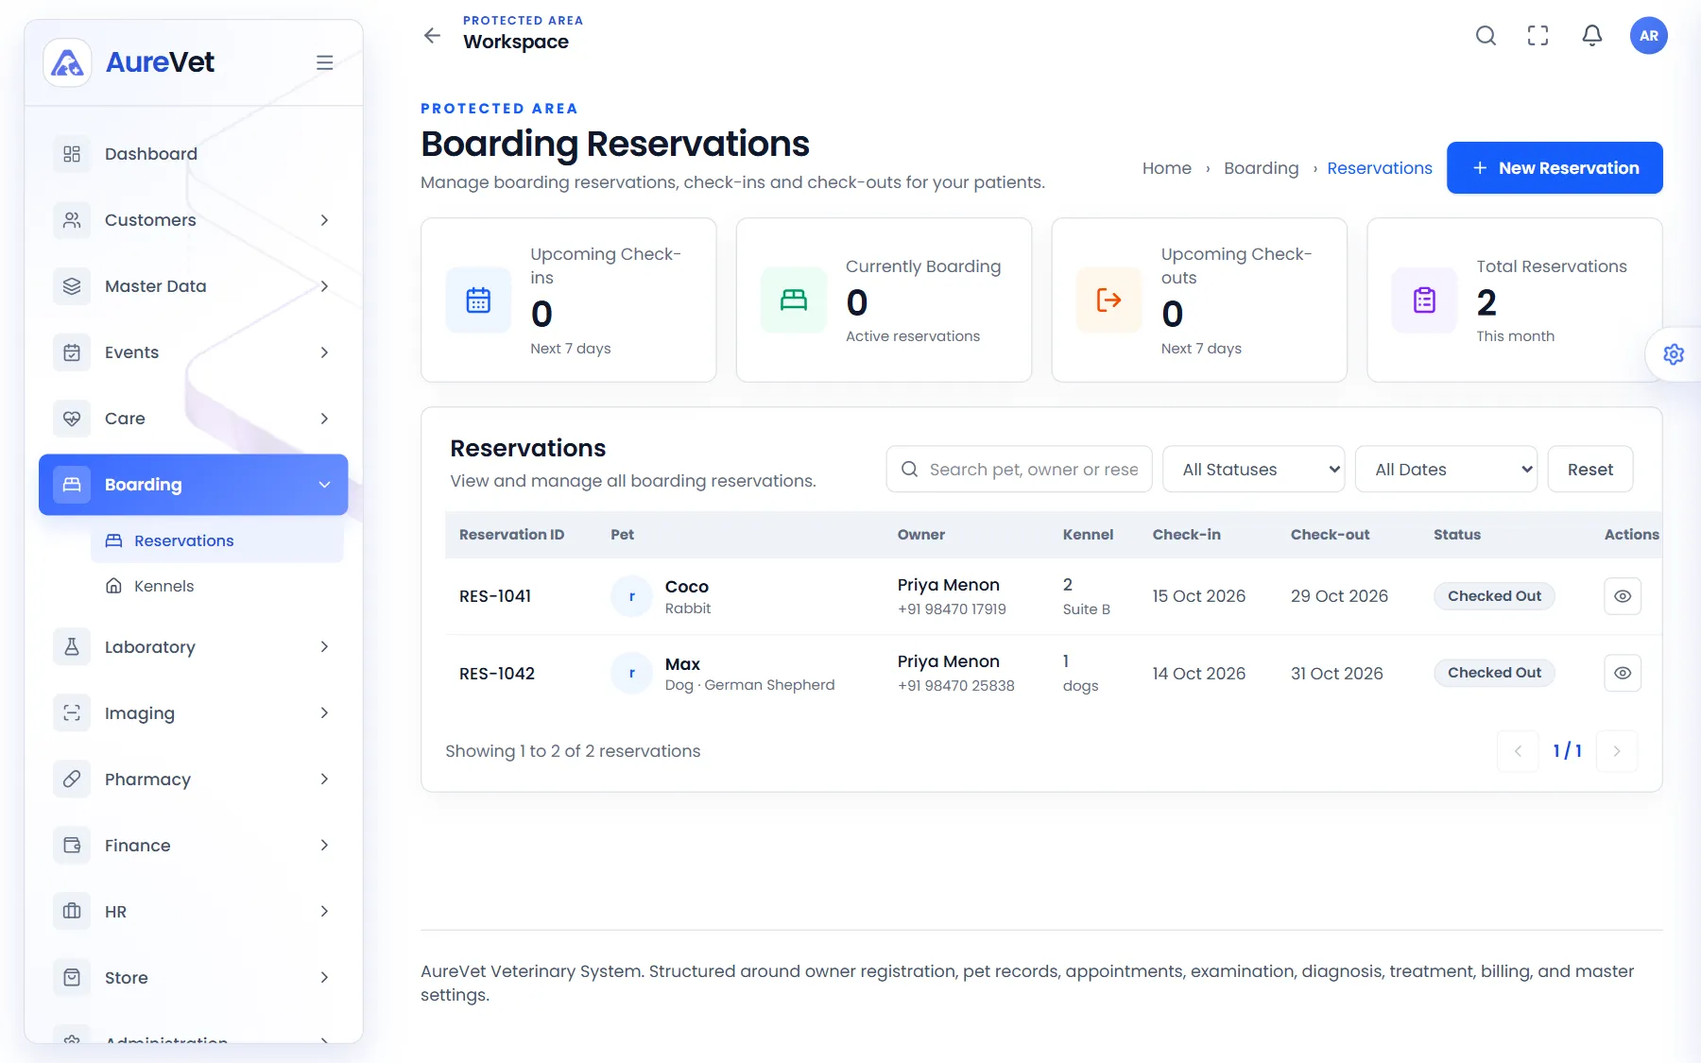Open Reservations submenu item
The image size is (1701, 1063).
[x=217, y=540]
